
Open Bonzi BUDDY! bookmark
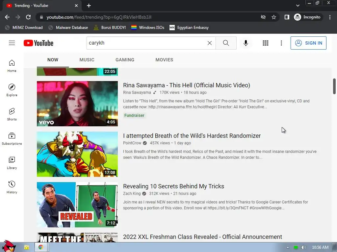coord(110,28)
